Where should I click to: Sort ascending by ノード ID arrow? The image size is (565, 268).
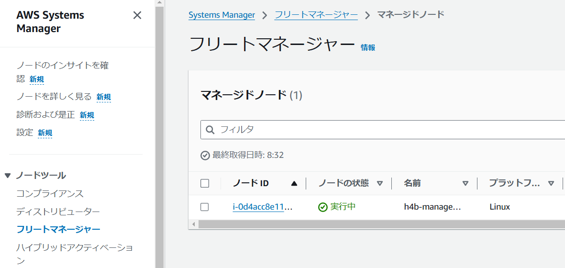tap(294, 183)
